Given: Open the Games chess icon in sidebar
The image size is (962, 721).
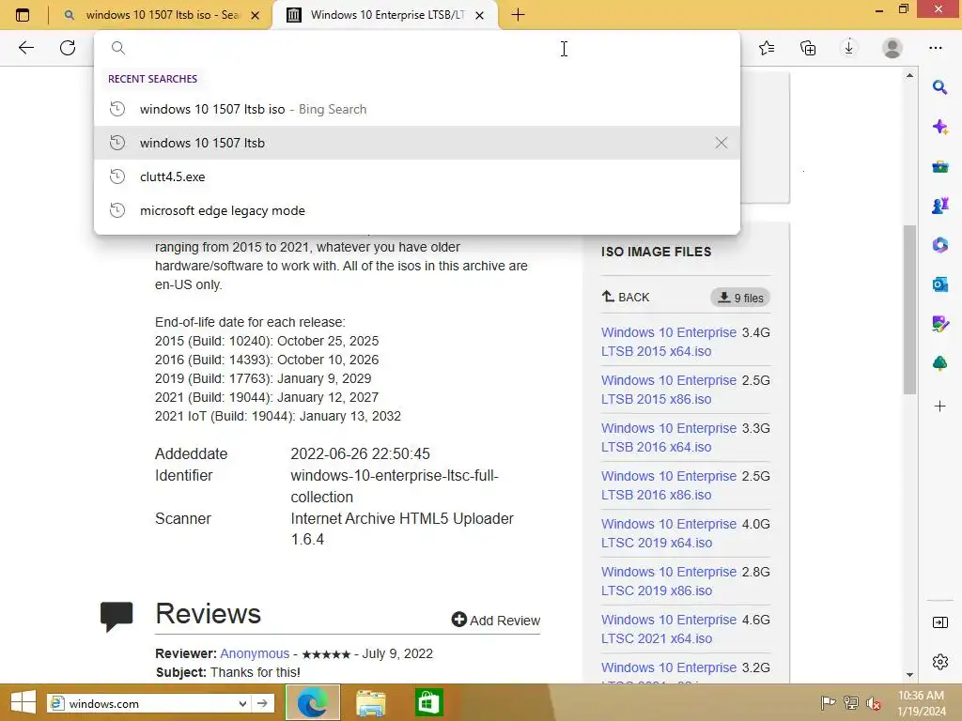Looking at the screenshot, I should tap(939, 206).
